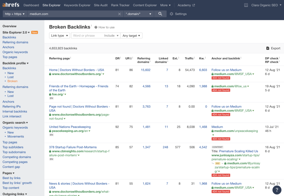Click the Word or phrase input field
Viewport: 284px width, 196px height.
87,36
